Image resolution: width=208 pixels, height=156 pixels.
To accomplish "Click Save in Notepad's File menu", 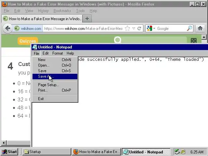I will pos(55,71).
